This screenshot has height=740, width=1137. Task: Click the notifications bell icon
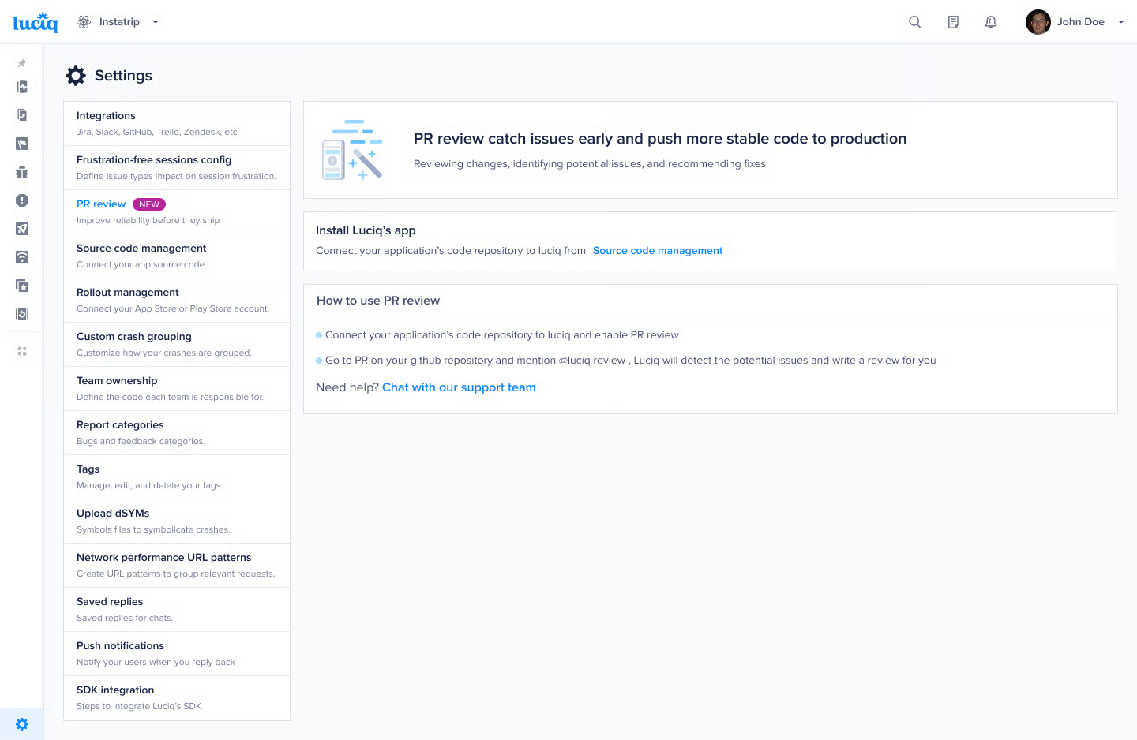pos(991,22)
